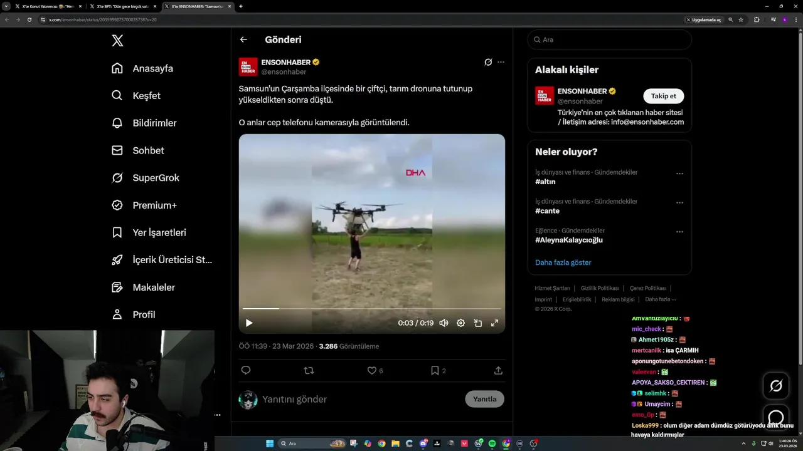The height and width of the screenshot is (451, 803).
Task: Open Yer İşaretleri in the sidebar
Action: click(149, 232)
